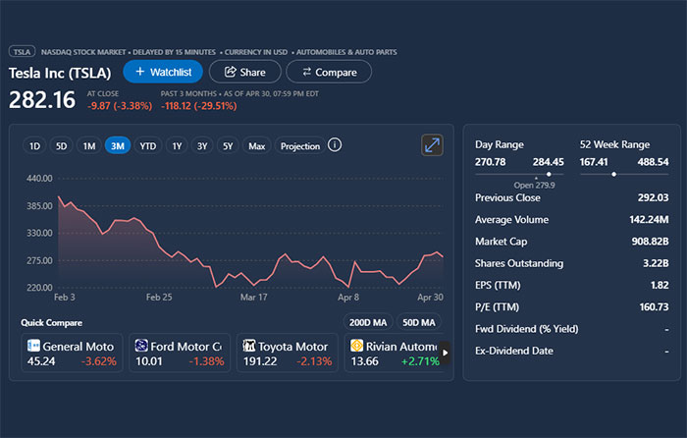Viewport: 687px width, 438px height.
Task: Click the General Motors logo icon
Action: pos(33,346)
